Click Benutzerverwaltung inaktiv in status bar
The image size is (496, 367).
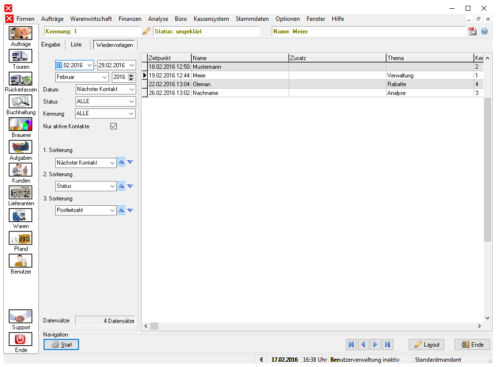click(365, 359)
